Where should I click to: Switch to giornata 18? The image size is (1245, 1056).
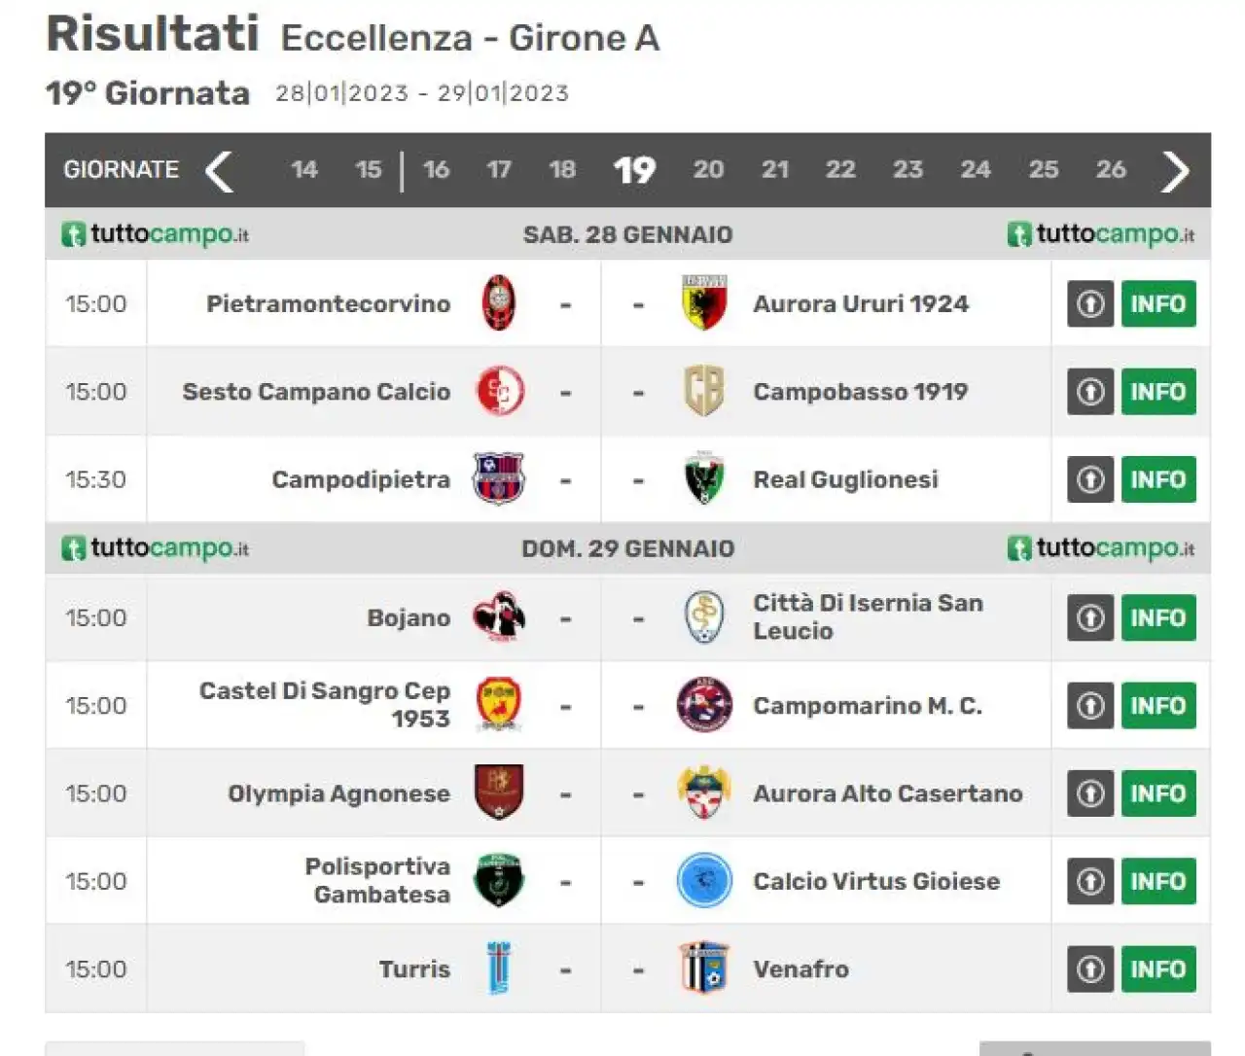pyautogui.click(x=562, y=170)
